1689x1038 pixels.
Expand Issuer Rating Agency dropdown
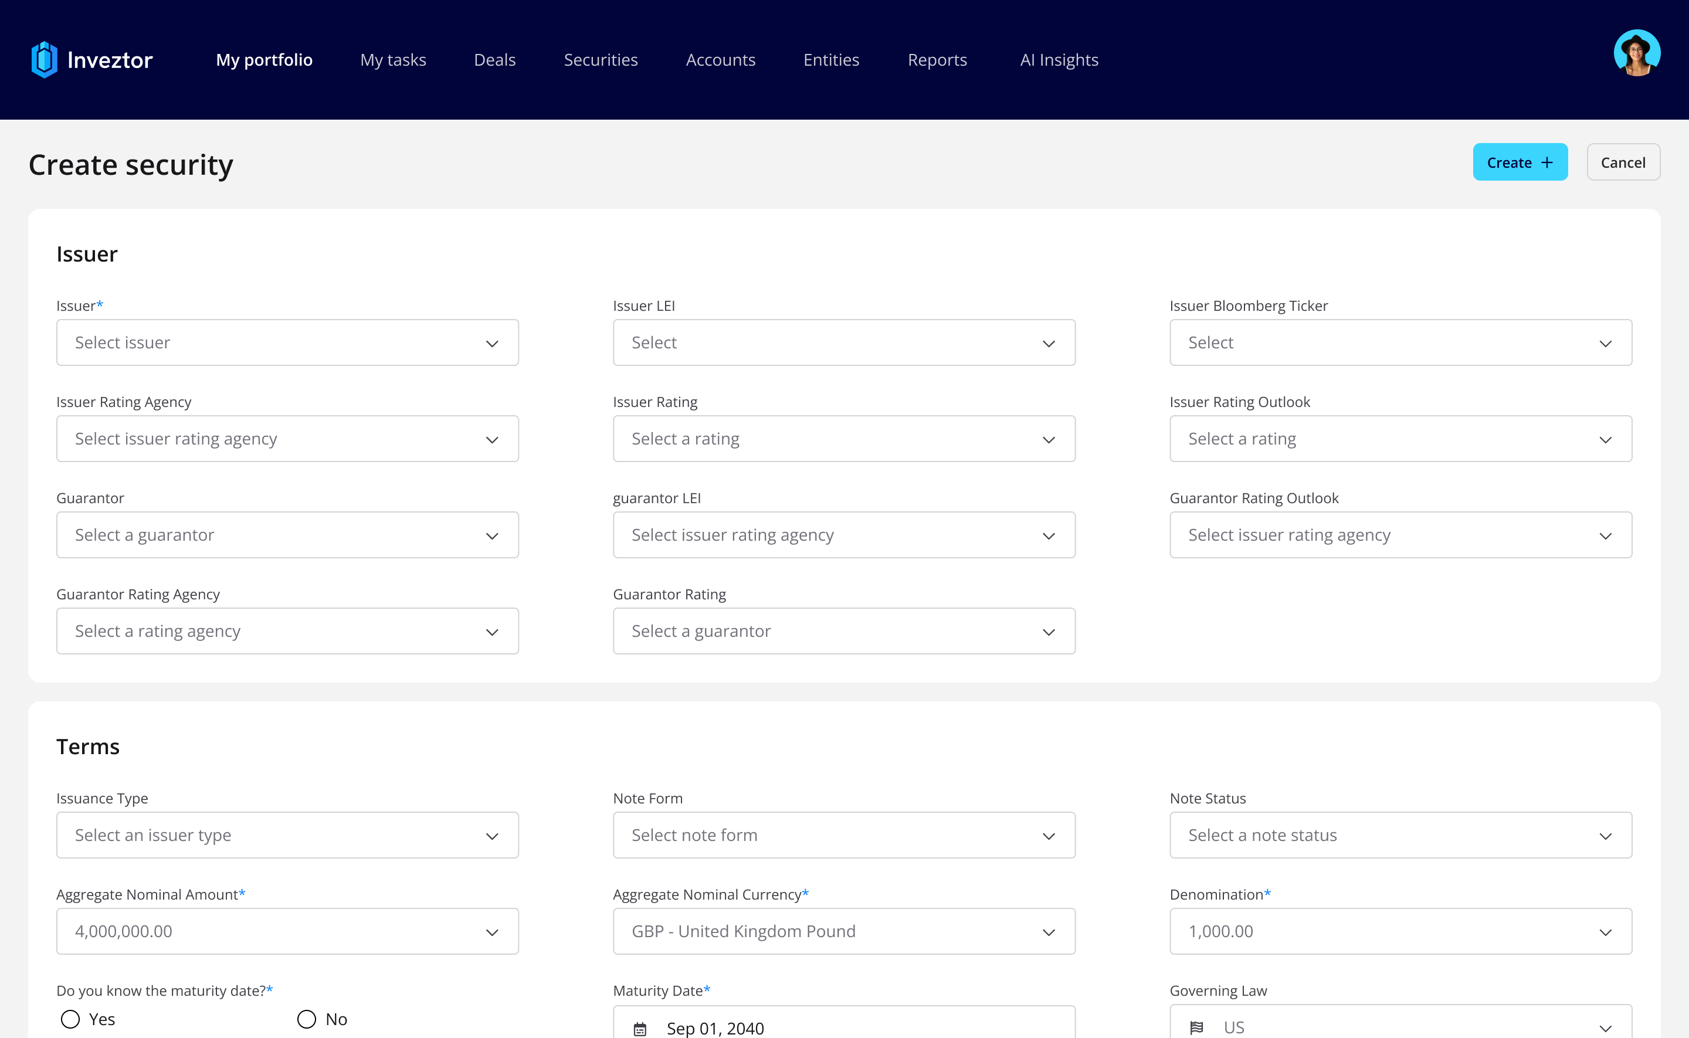click(287, 439)
